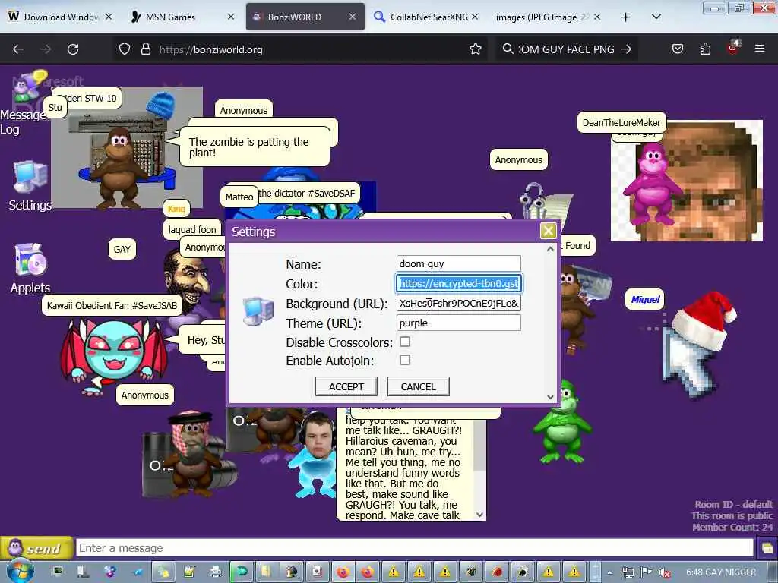Screen dimensions: 778x583
Task: Click the caveman speech bubble scroll-down arrow
Action: 479,515
